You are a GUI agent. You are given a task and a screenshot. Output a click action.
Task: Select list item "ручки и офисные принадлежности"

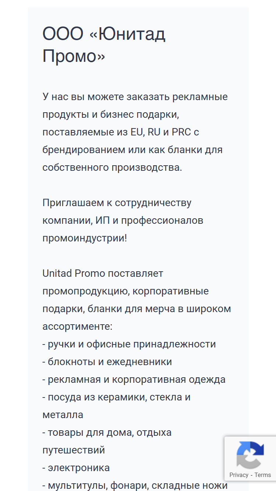(129, 344)
